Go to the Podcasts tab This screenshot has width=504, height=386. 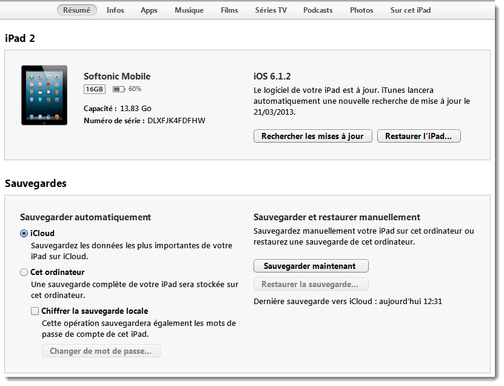point(318,10)
